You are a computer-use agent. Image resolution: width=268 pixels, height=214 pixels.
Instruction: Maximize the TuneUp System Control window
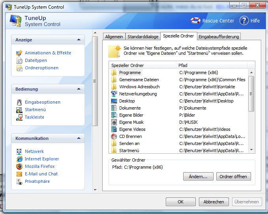tap(244, 5)
